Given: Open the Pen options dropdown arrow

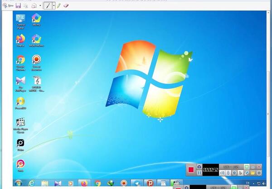Looking at the screenshot, I should click(54, 6).
